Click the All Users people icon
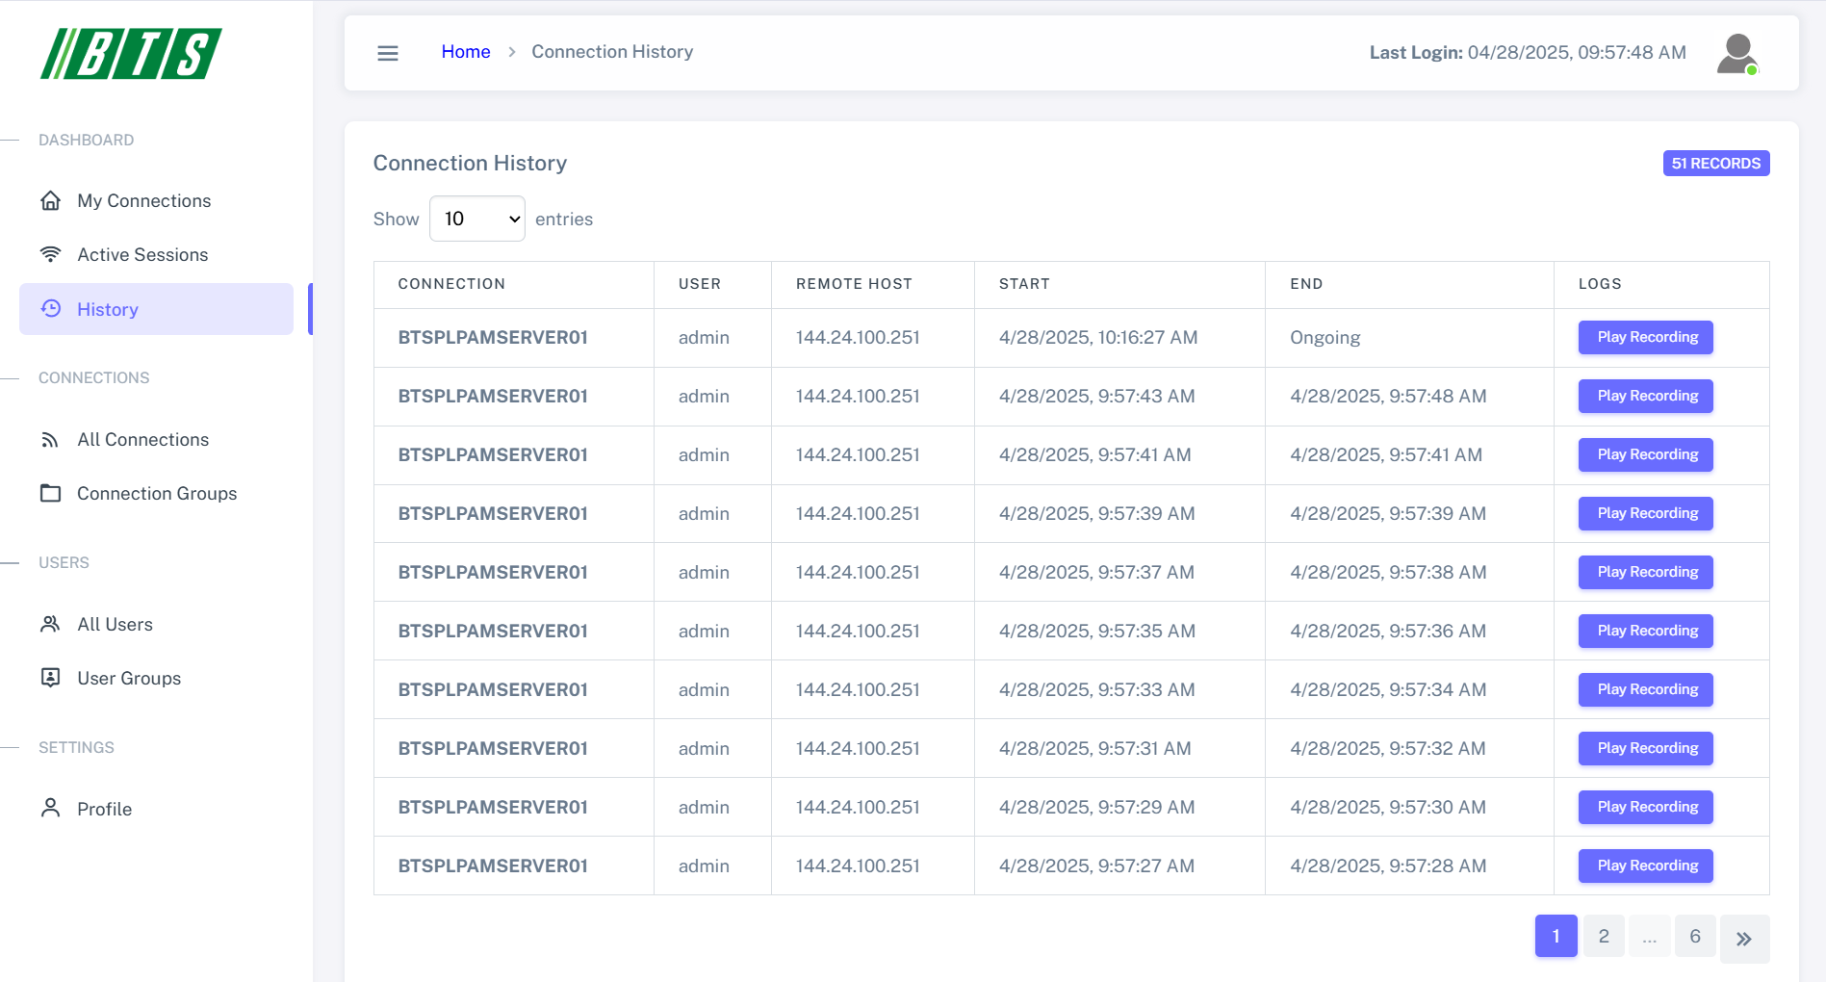Viewport: 1826px width, 982px height. pos(50,624)
